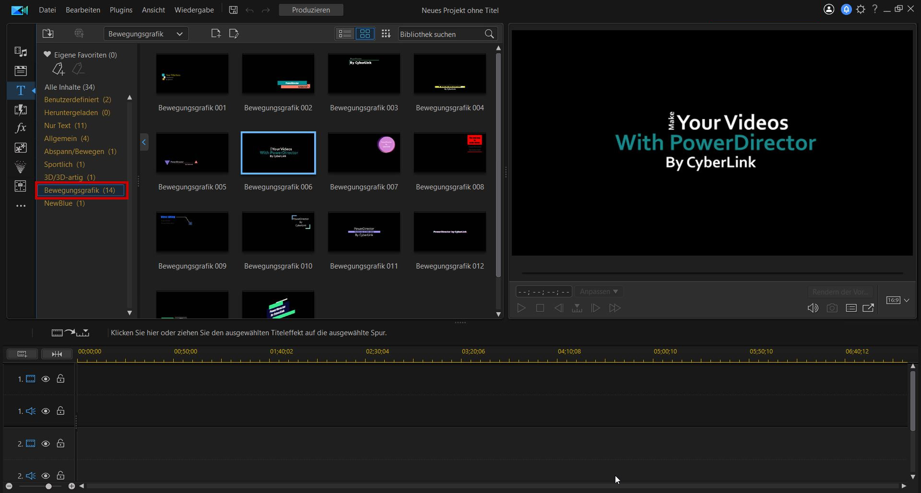Show more rooms via three-dot icon
The width and height of the screenshot is (921, 493).
click(21, 206)
